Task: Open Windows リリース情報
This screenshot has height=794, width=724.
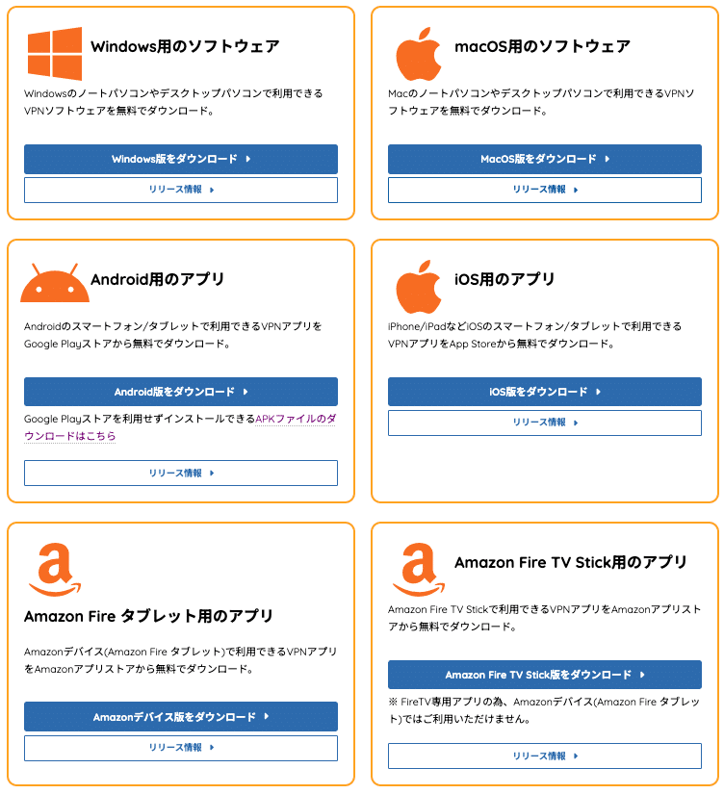Action: point(181,190)
